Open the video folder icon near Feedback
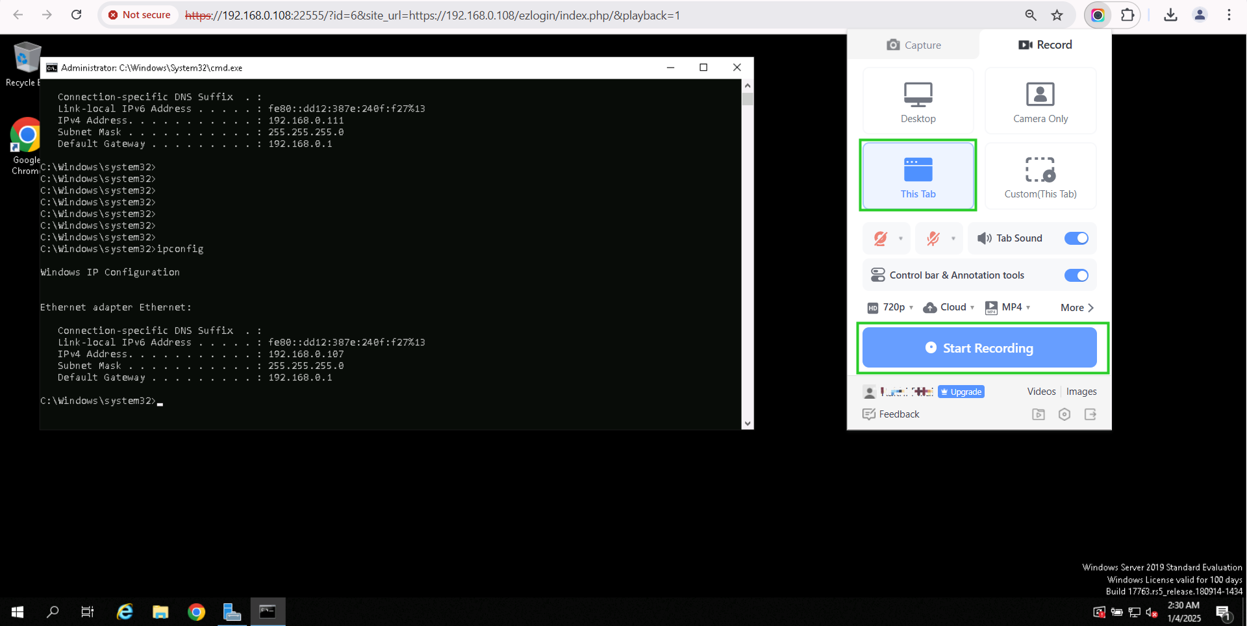The width and height of the screenshot is (1247, 626). [1039, 414]
